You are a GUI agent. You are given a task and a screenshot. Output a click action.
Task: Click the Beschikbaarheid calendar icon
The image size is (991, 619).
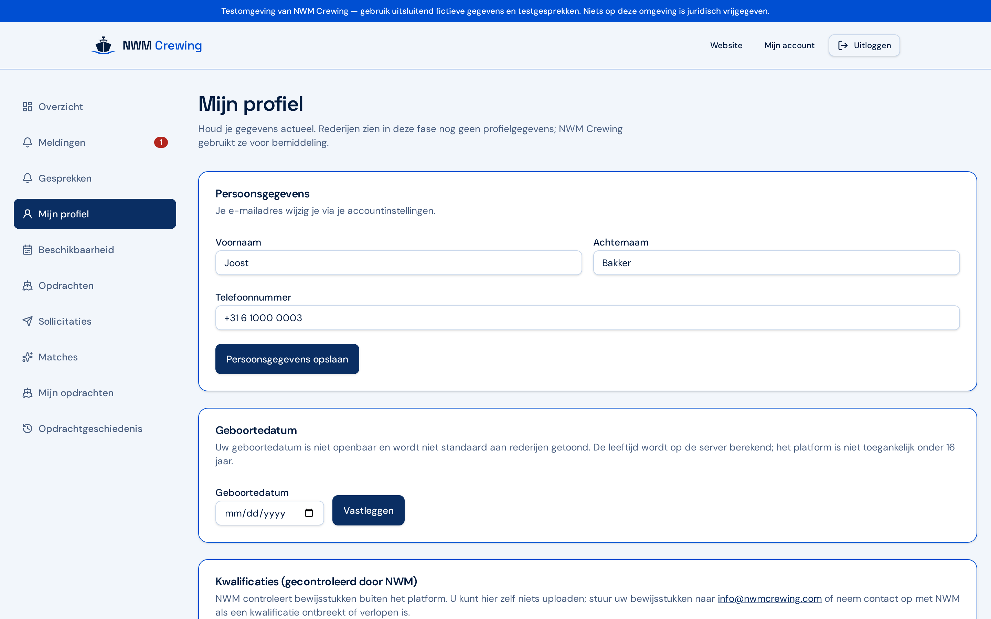(x=28, y=250)
